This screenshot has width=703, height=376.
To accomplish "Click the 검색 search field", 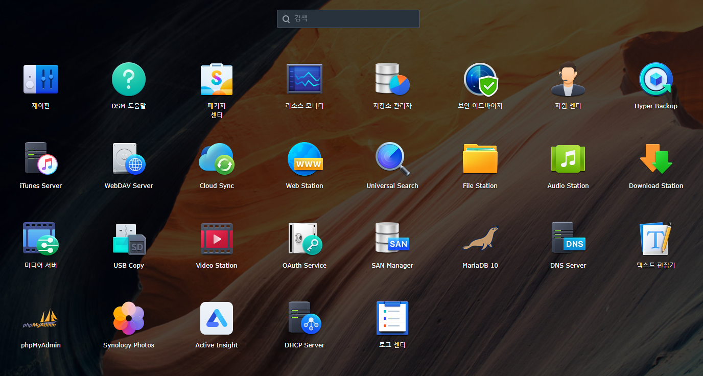I will click(x=348, y=19).
